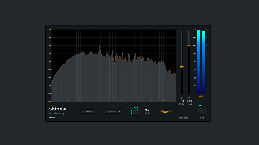
Task: Click the Freq slider handle
Action: (182, 67)
